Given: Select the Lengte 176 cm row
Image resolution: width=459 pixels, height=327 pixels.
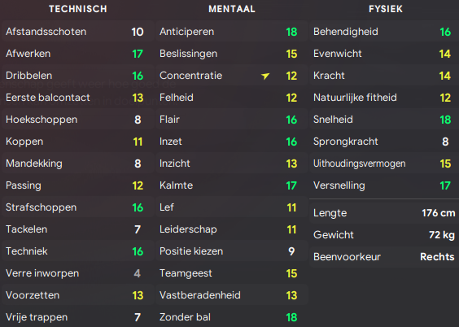Looking at the screenshot, I should pyautogui.click(x=384, y=213).
